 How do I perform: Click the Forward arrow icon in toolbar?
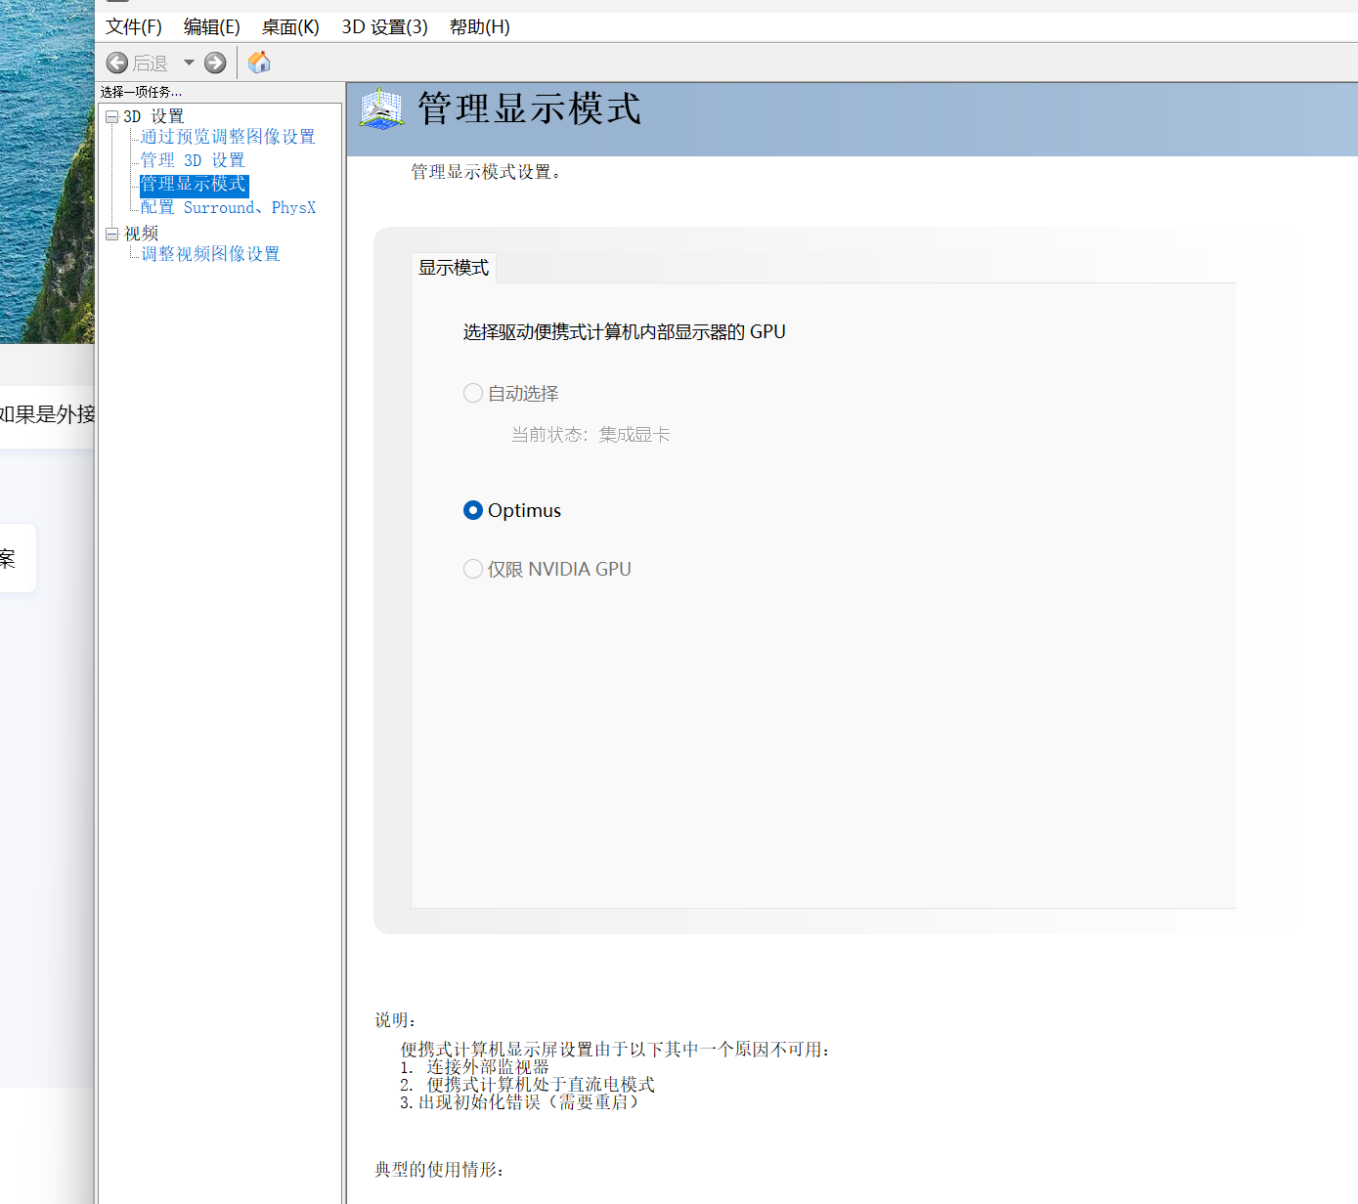click(x=215, y=64)
